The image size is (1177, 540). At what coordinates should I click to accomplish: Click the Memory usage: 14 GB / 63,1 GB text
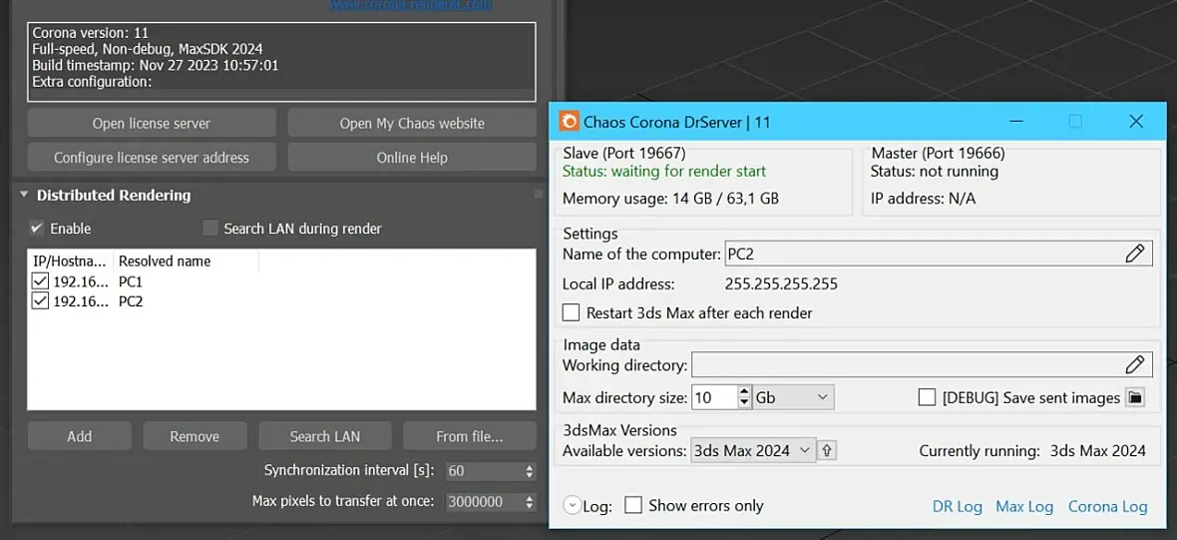(670, 199)
